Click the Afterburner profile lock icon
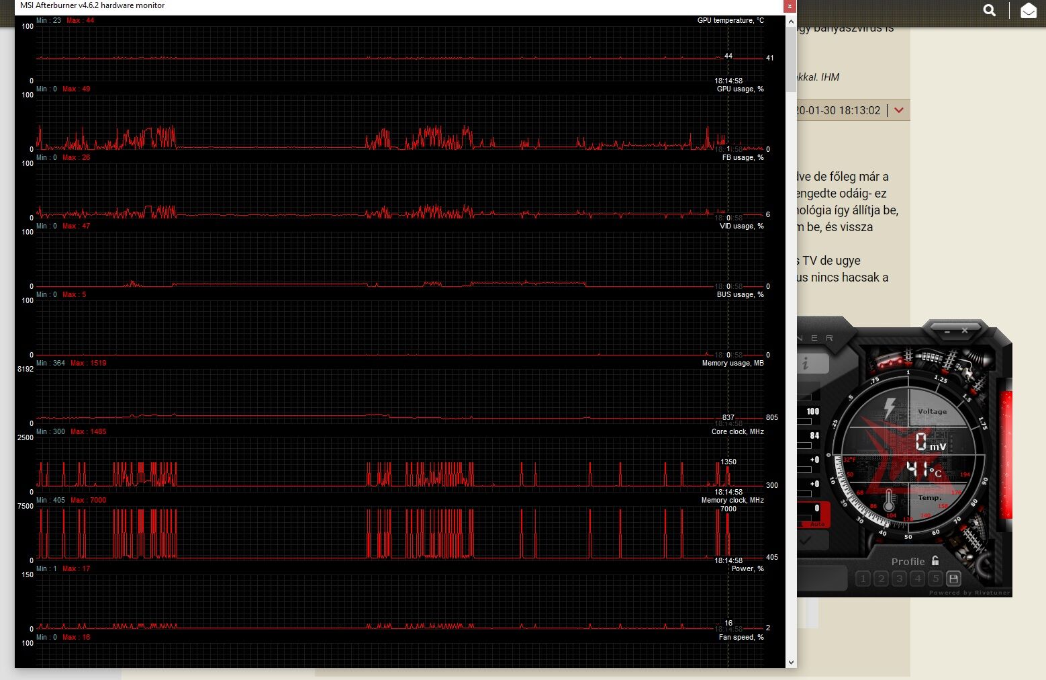 (935, 560)
